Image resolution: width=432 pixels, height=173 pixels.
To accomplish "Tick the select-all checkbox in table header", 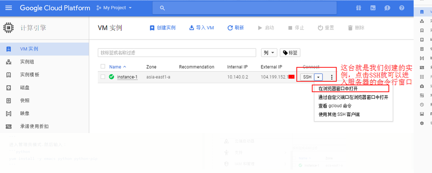I will click(x=103, y=67).
